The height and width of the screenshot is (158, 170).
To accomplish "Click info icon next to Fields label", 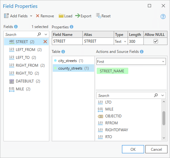I will tap(16, 26).
